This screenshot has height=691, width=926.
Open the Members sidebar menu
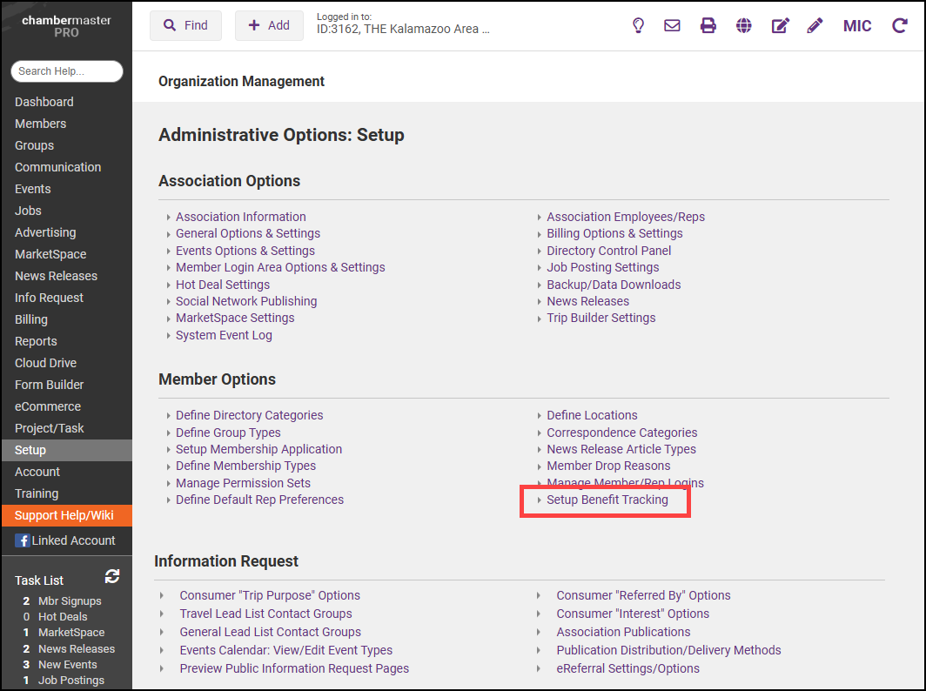coord(40,124)
